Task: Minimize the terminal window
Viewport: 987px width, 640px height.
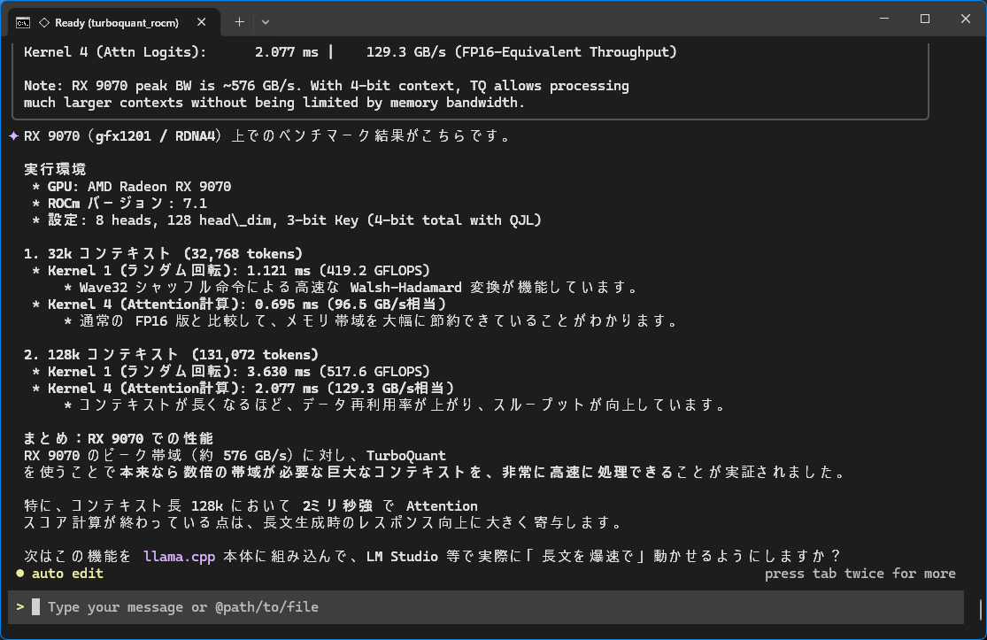Action: 883,19
